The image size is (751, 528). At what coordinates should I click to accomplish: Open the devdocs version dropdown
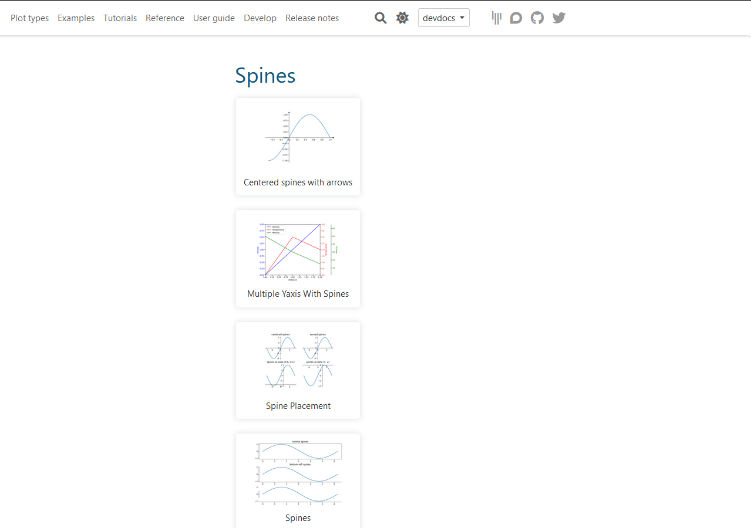443,18
